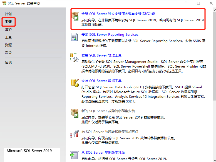Open 从 SQL Server 早期版本升级 link

pos(103,153)
